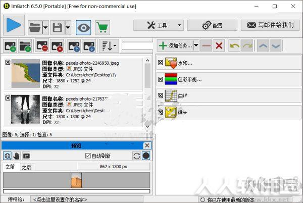Click image list scroll up arrow

pos(147,61)
